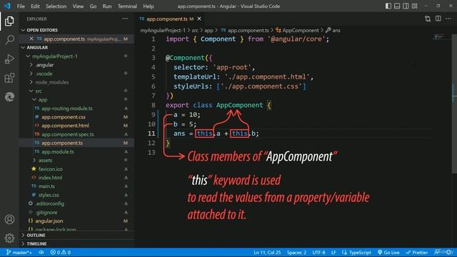Toggle primary side bar layout button
The height and width of the screenshot is (257, 457).
click(388, 6)
